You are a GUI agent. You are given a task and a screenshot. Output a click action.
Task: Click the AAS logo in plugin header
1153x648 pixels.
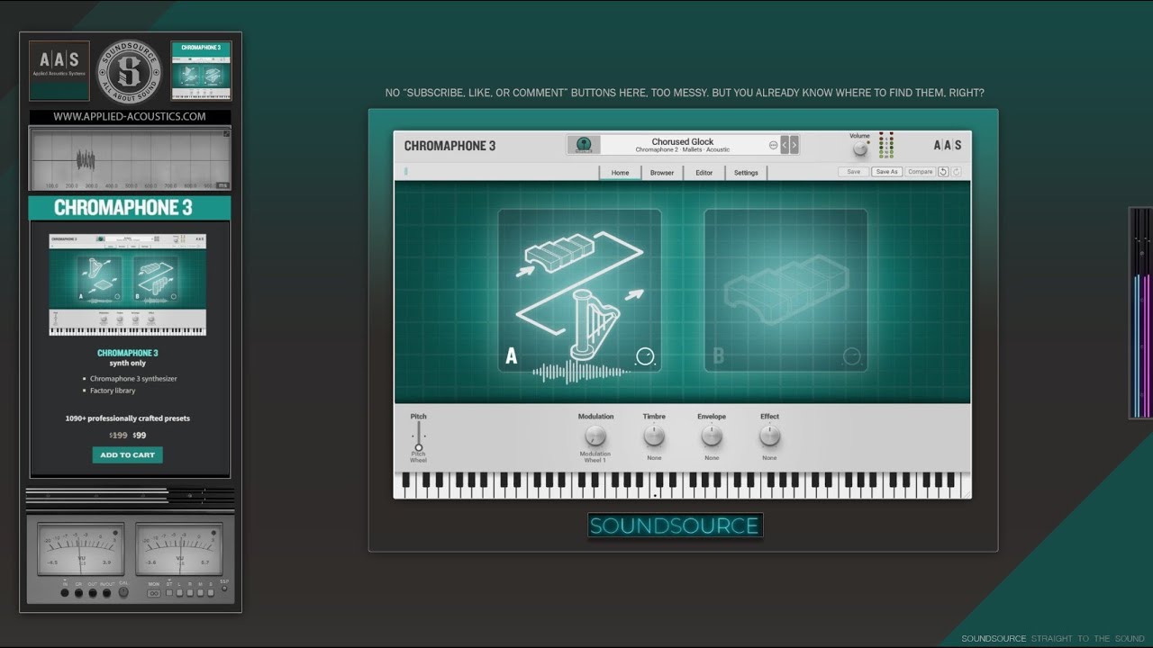pyautogui.click(x=948, y=145)
